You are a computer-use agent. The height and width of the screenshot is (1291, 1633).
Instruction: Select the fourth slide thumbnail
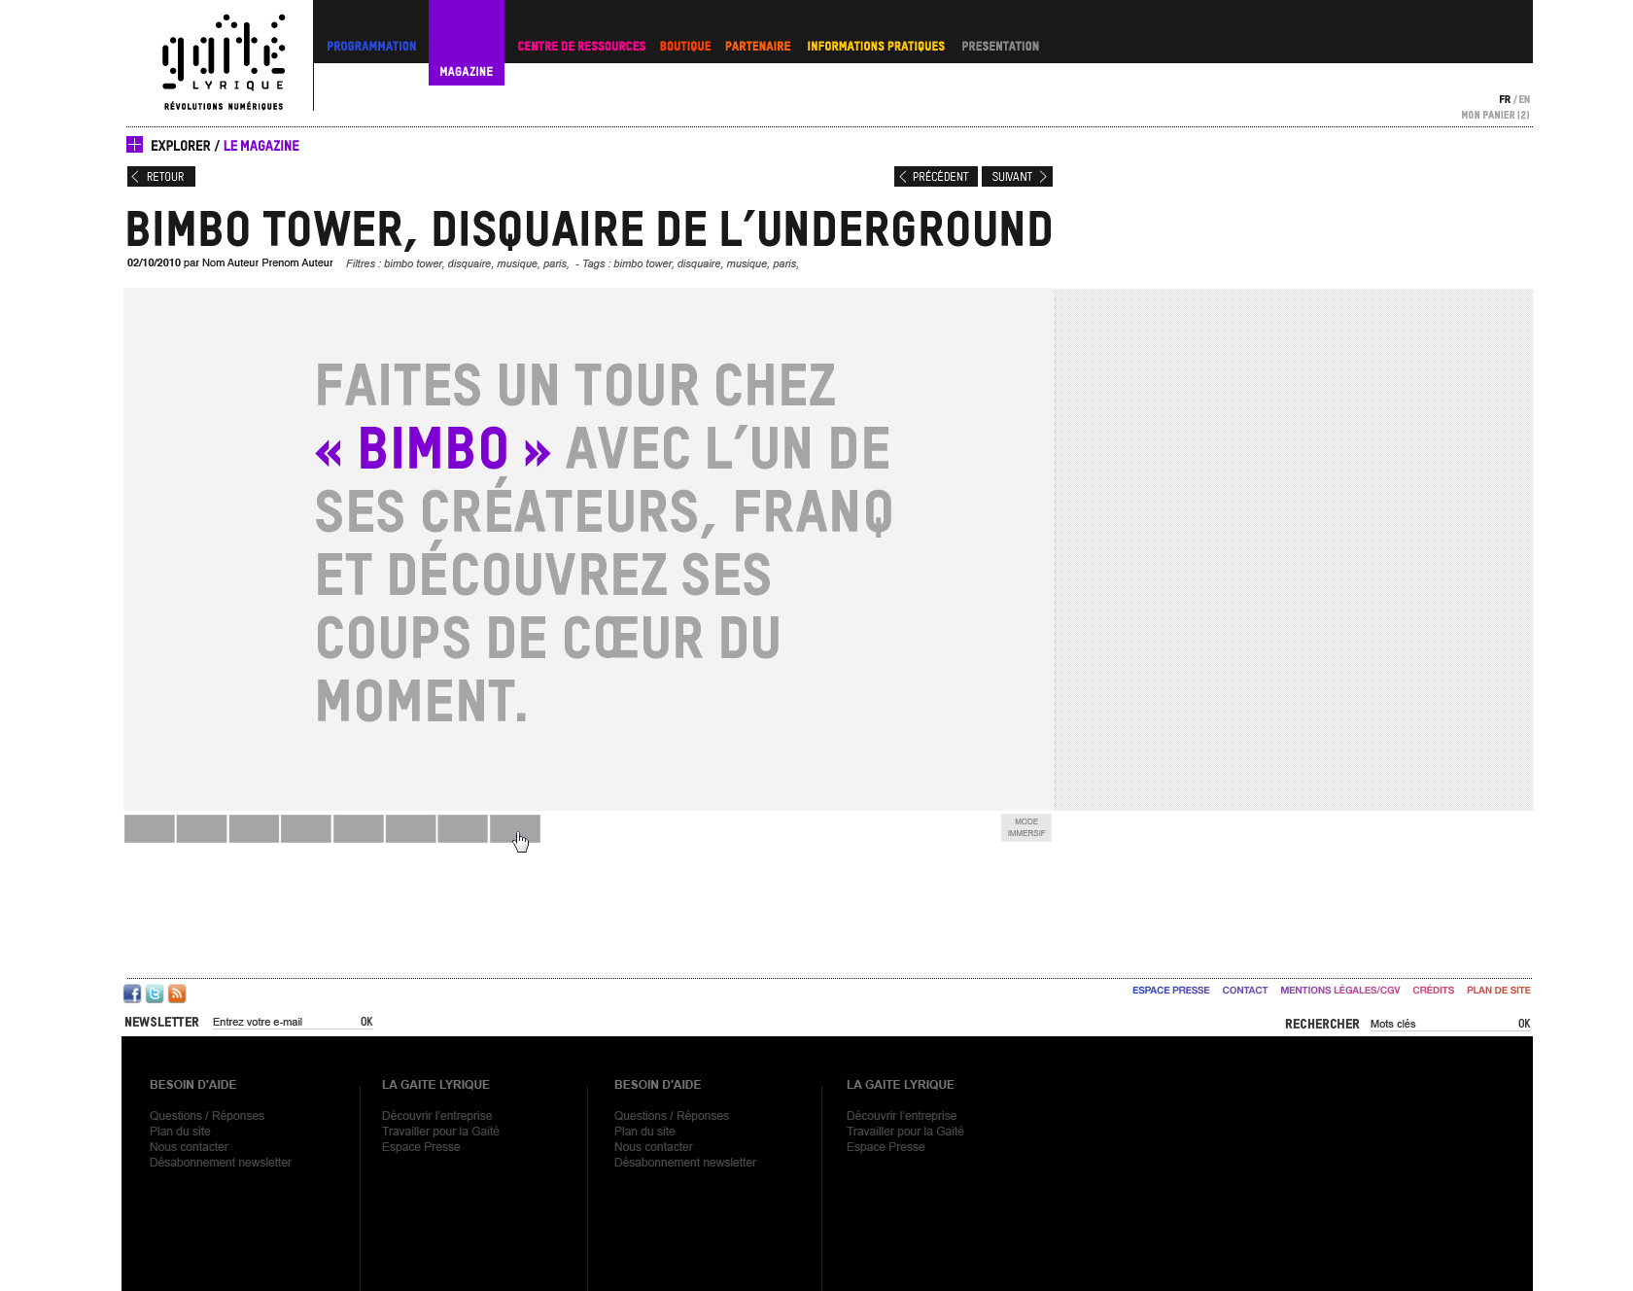click(x=306, y=828)
